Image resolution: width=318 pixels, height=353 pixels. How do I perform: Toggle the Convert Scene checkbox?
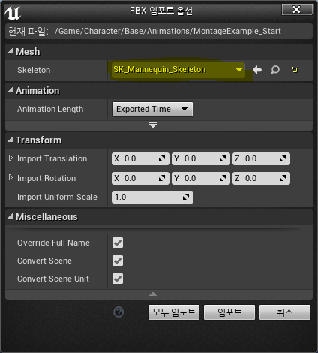(x=118, y=261)
